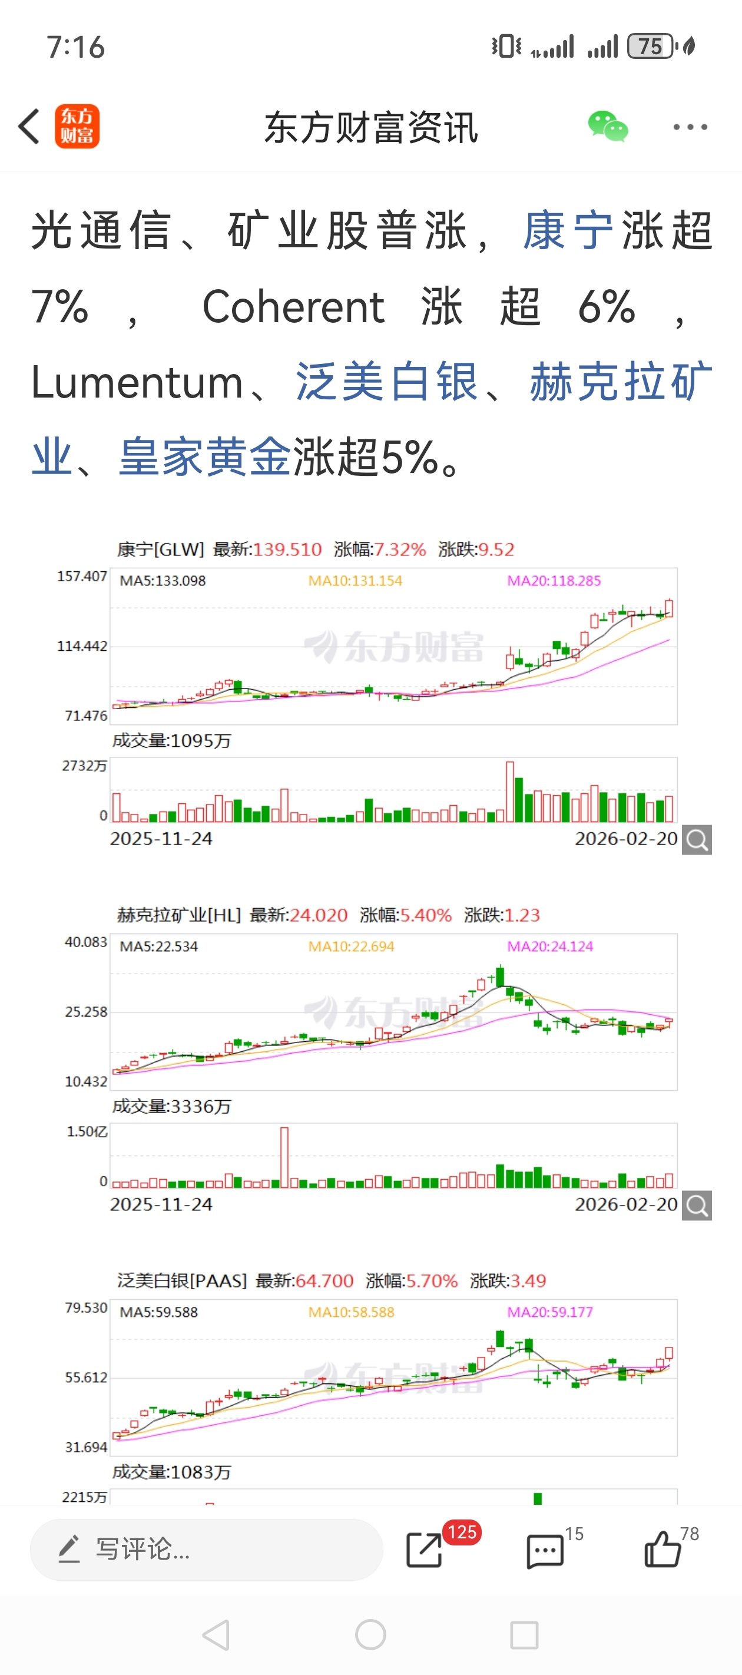Image resolution: width=742 pixels, height=1675 pixels.
Task: Tap the pencil icon in comment box
Action: pyautogui.click(x=69, y=1549)
